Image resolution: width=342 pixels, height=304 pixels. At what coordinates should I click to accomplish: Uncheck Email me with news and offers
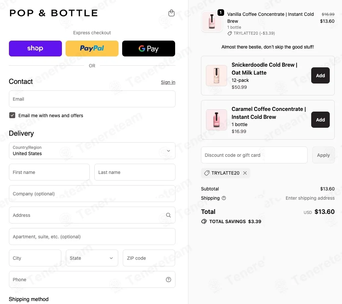pyautogui.click(x=12, y=116)
